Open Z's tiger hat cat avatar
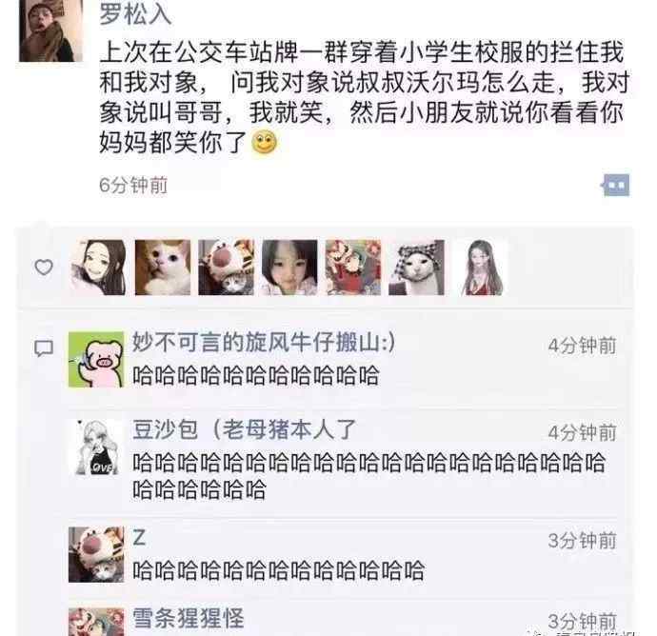The image size is (657, 636). pyautogui.click(x=96, y=554)
